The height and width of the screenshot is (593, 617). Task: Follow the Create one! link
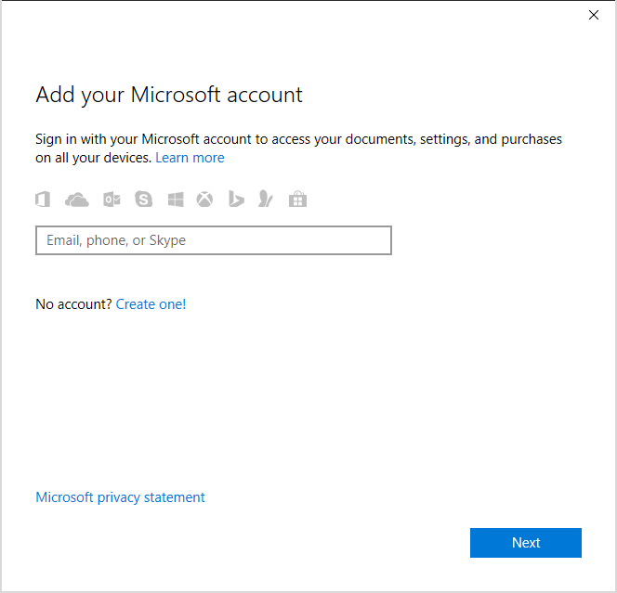click(x=151, y=303)
